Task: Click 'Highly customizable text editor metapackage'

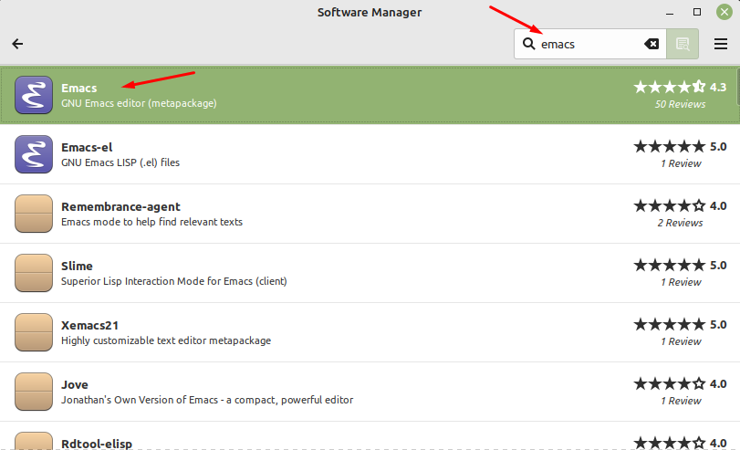Action: pyautogui.click(x=166, y=340)
